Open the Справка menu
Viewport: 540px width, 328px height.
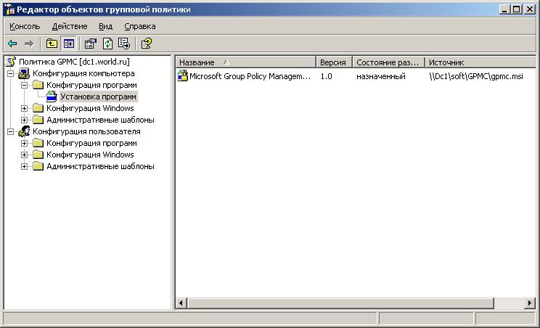coord(140,26)
